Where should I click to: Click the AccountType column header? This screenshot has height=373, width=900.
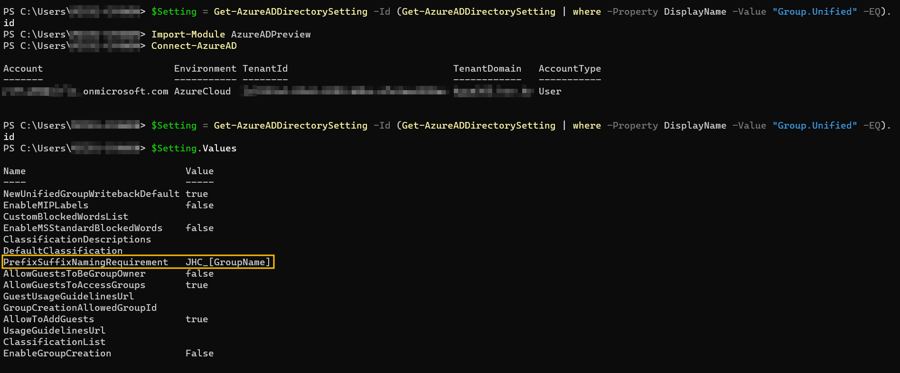[570, 68]
